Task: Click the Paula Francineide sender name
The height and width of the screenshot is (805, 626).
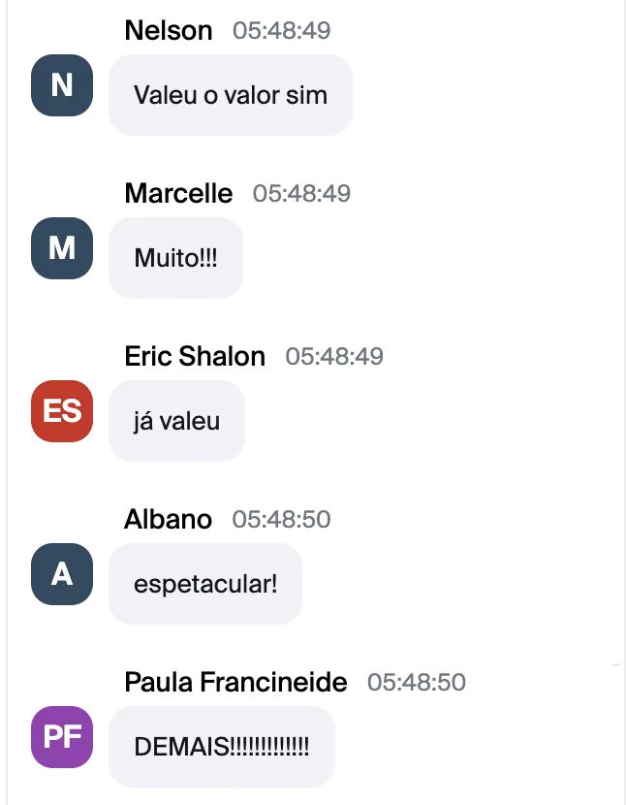Action: pos(236,682)
